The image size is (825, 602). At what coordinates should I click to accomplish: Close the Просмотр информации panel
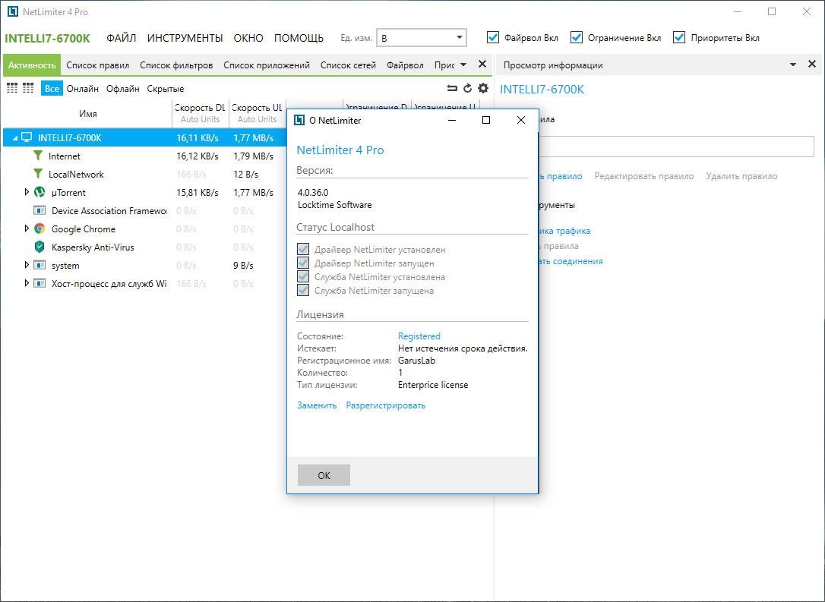tap(812, 64)
